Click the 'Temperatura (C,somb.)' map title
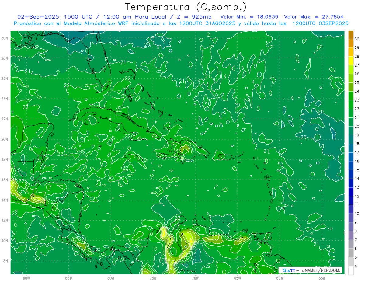The width and height of the screenshot is (365, 282). click(186, 7)
